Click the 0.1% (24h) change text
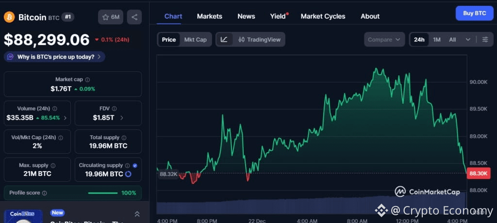This screenshot has width=497, height=223. click(115, 40)
